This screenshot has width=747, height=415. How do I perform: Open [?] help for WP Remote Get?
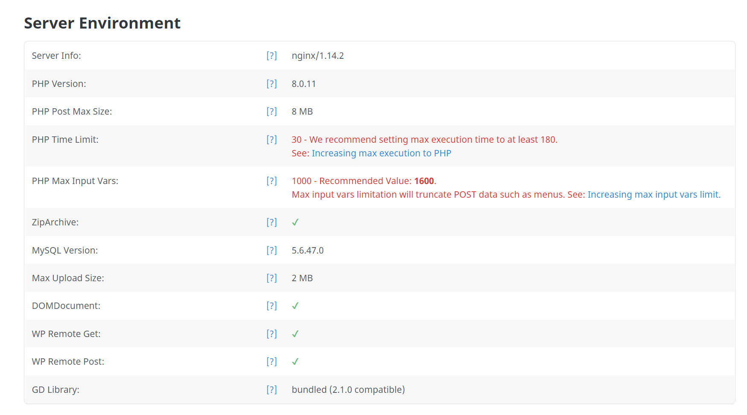point(271,334)
